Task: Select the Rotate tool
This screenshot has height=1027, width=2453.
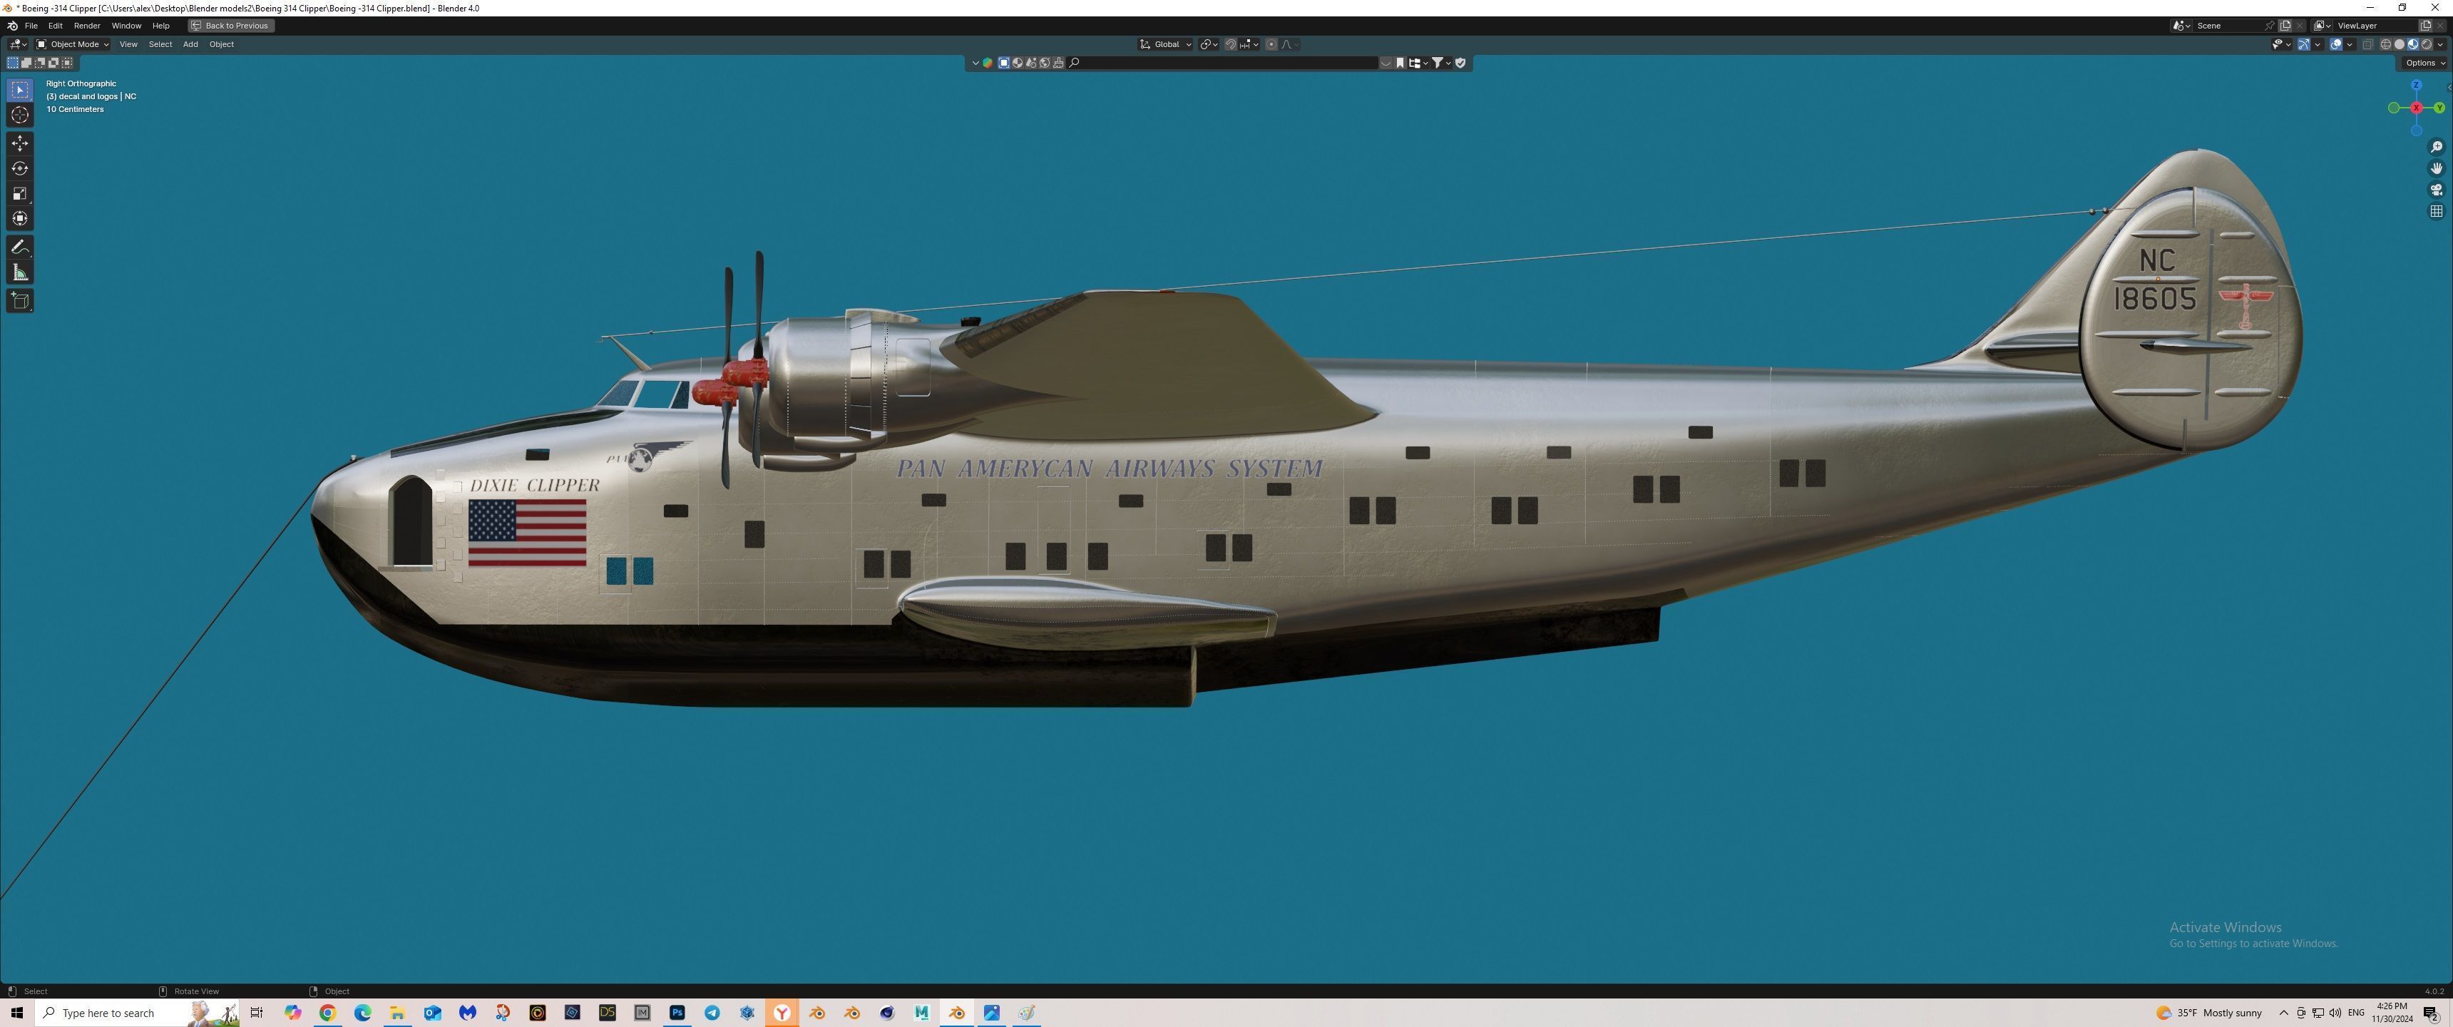Action: (20, 168)
